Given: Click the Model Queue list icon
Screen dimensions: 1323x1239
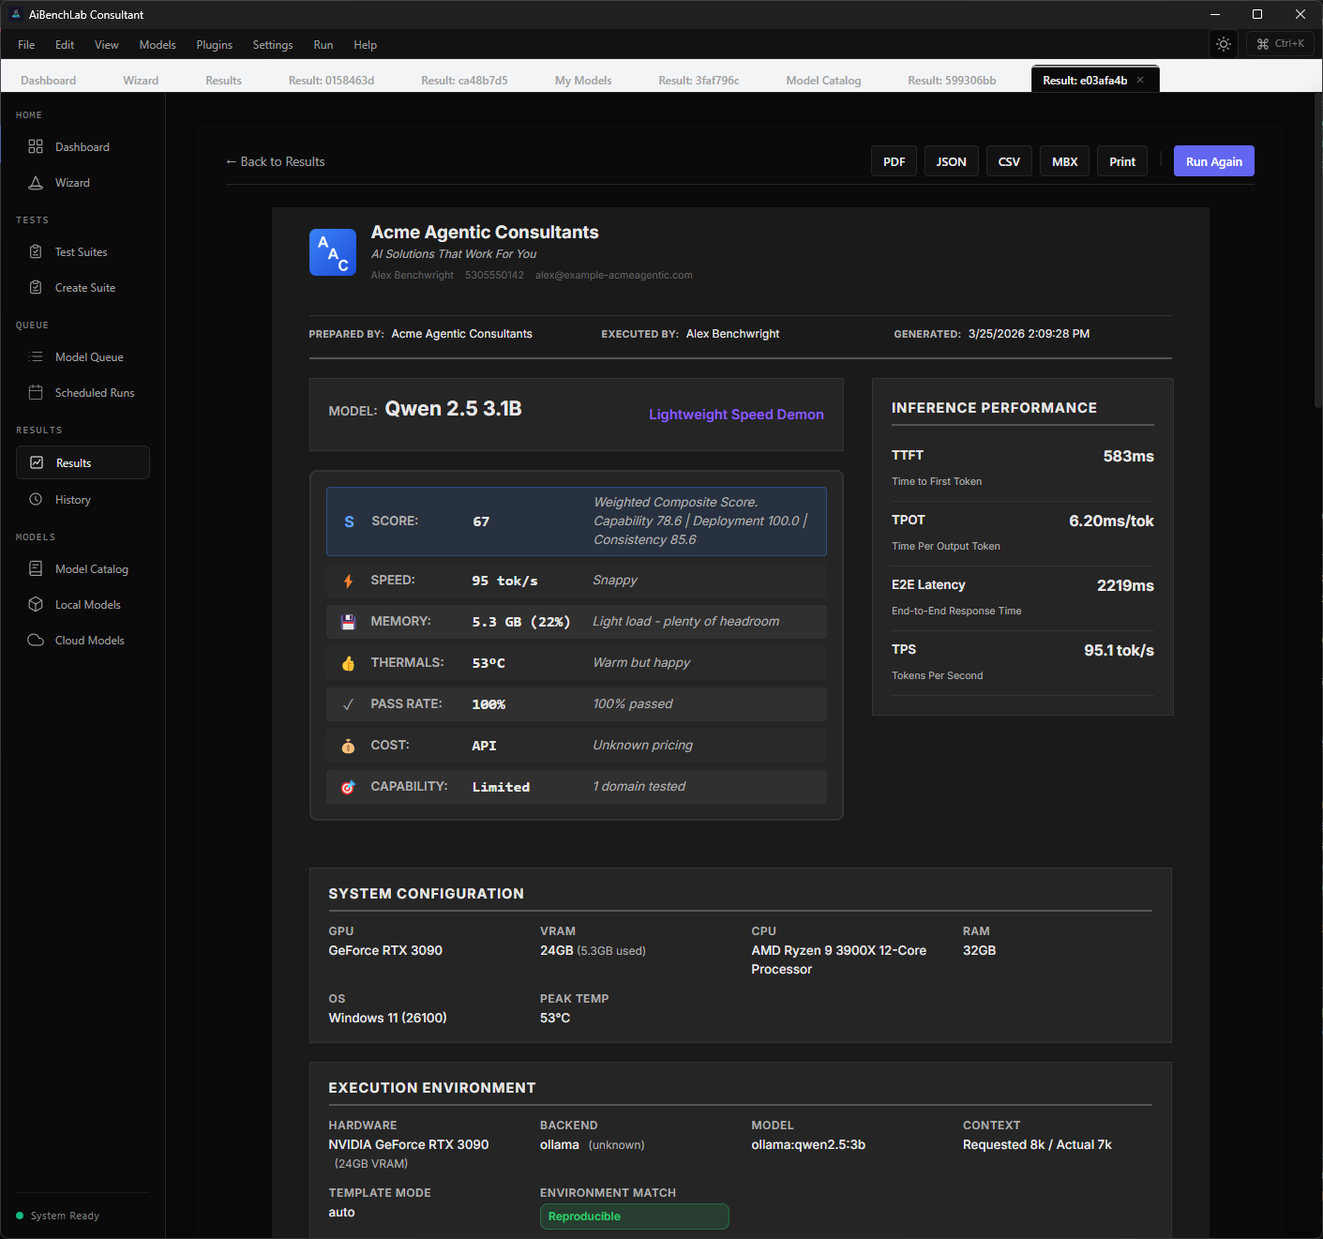Looking at the screenshot, I should point(36,356).
